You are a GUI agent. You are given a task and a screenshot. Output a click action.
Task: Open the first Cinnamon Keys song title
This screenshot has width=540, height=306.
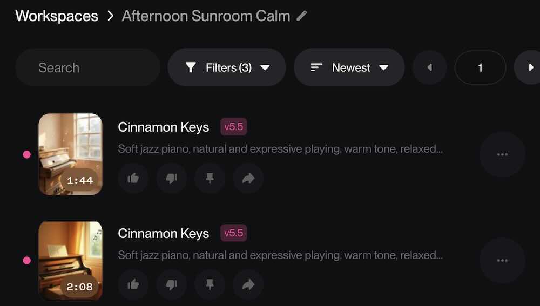(163, 127)
